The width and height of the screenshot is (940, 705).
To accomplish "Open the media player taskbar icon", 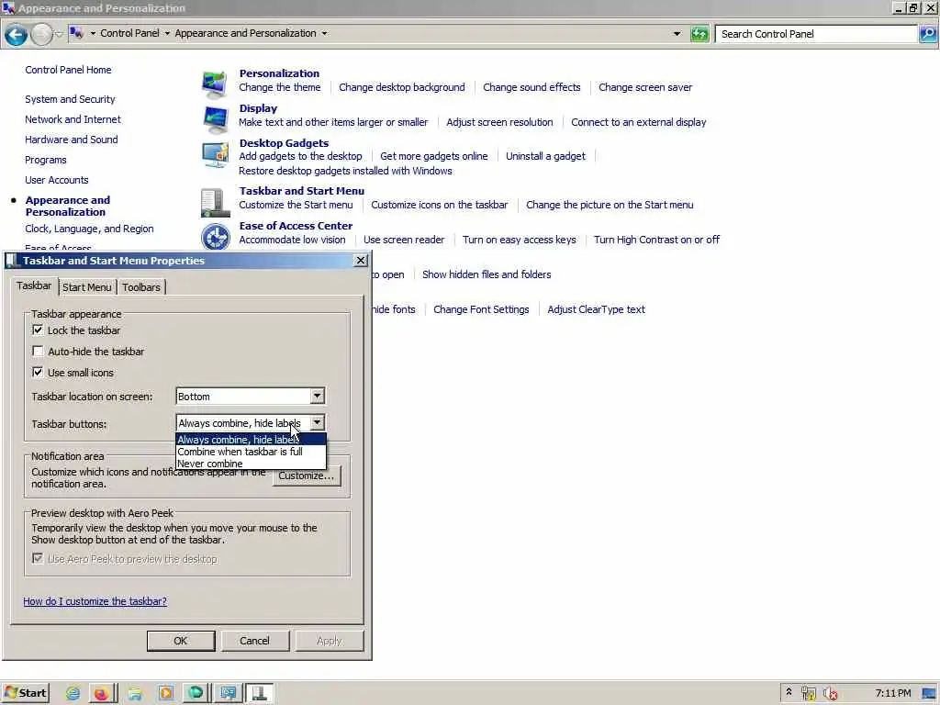I will 165,693.
